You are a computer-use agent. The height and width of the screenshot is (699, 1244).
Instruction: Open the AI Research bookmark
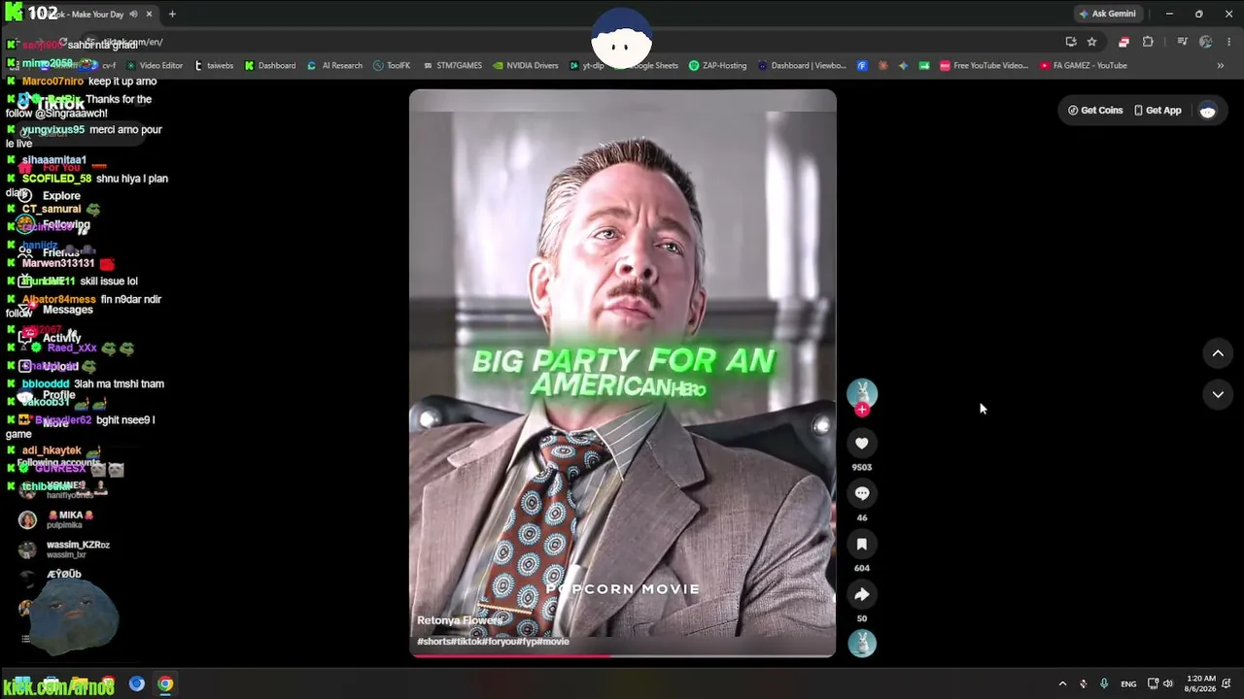[334, 66]
